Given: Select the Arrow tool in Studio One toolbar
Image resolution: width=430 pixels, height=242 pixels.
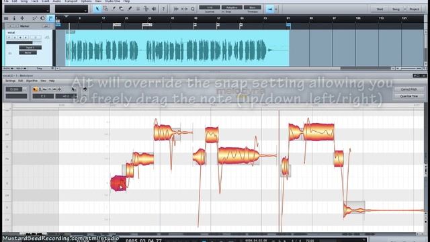Looking at the screenshot, I should point(97,9).
